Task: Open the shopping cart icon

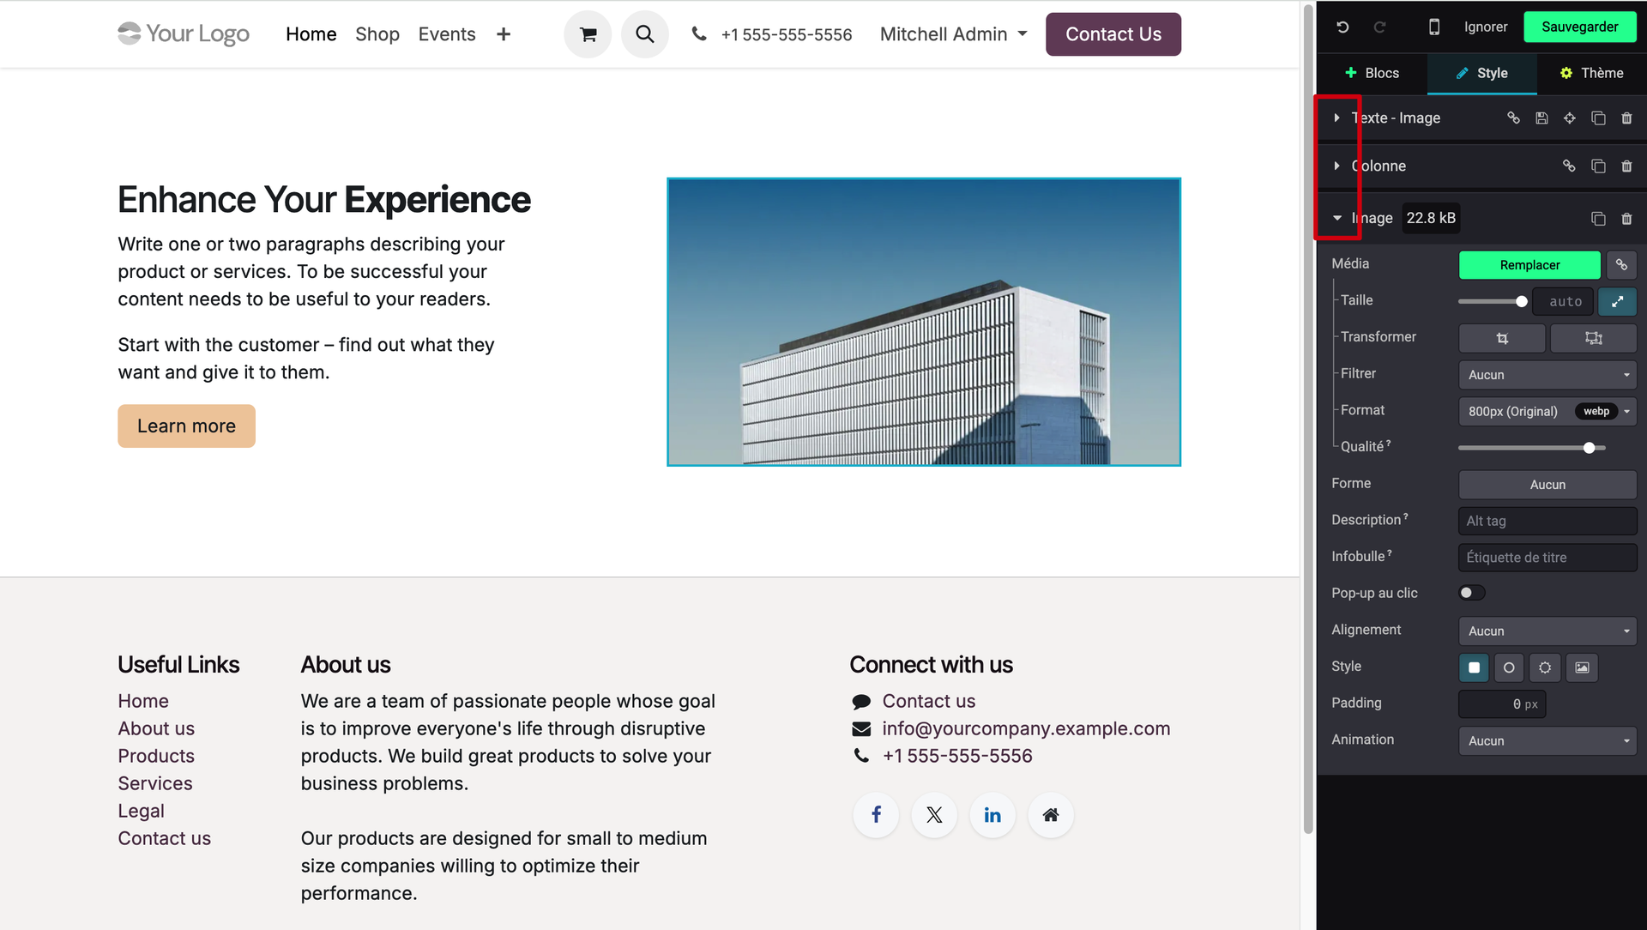Action: pos(588,34)
